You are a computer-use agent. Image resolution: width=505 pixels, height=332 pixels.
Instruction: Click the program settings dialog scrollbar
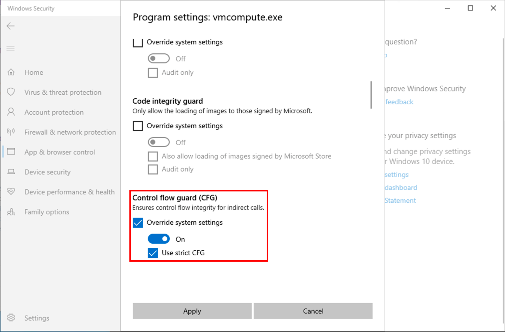[x=371, y=95]
